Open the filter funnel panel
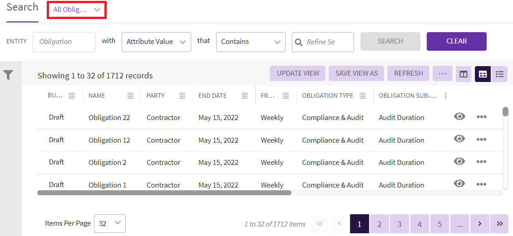The width and height of the screenshot is (513, 236). point(8,75)
